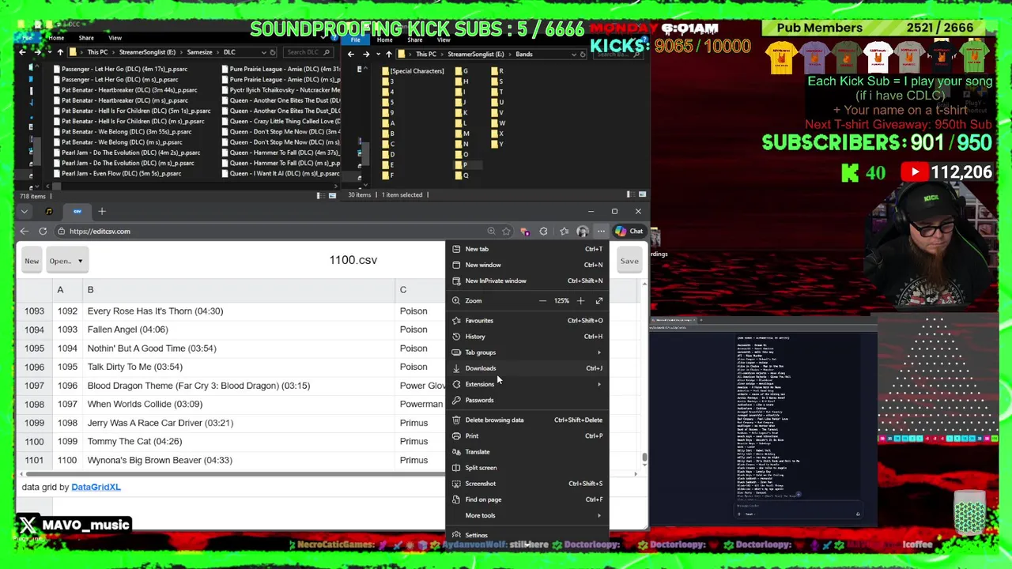The height and width of the screenshot is (569, 1012).
Task: Decrease zoom with the minus button
Action: tap(542, 300)
